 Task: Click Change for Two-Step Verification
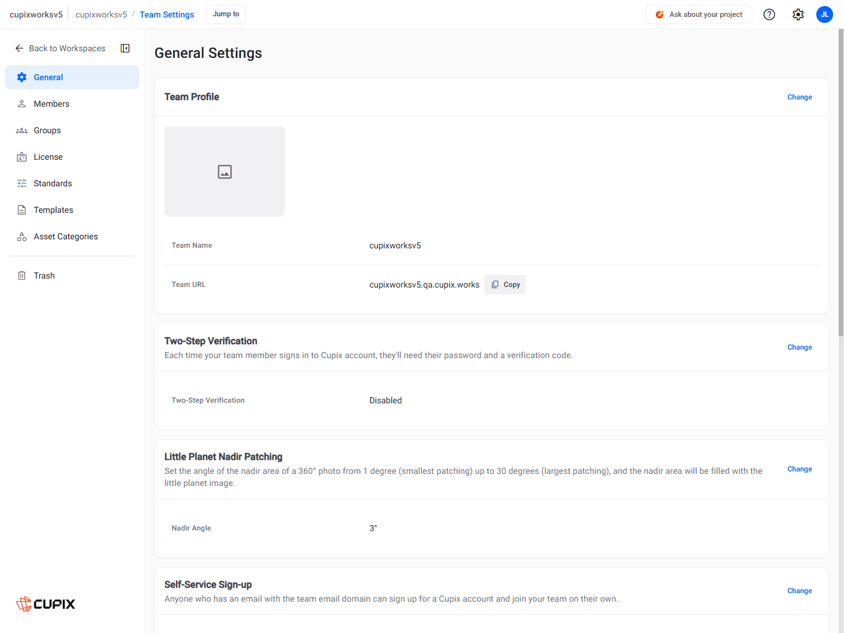pos(799,347)
